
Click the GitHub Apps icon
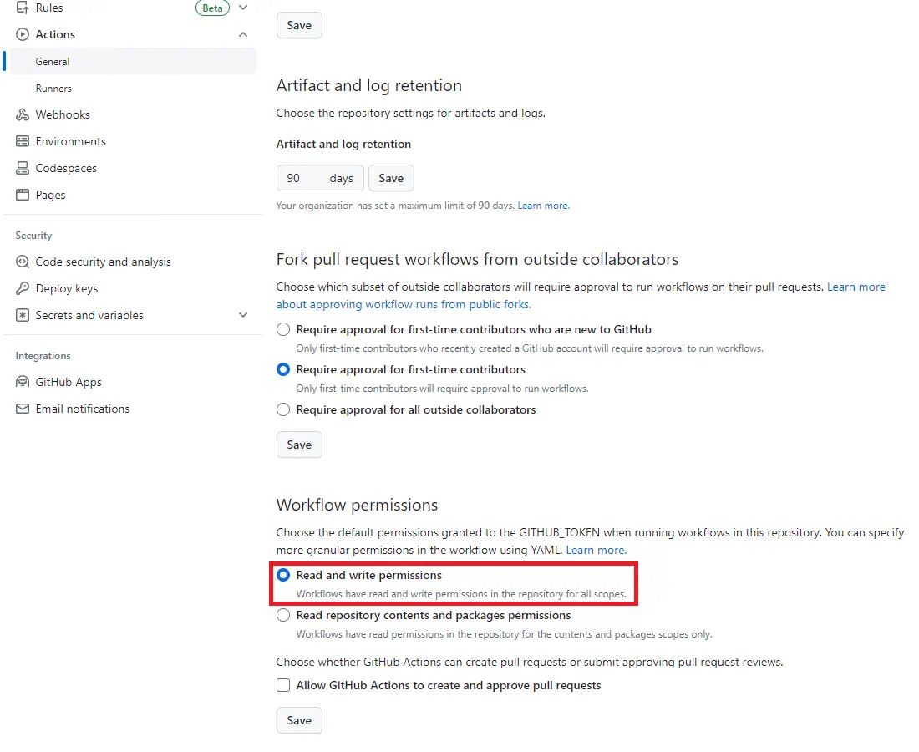23,382
